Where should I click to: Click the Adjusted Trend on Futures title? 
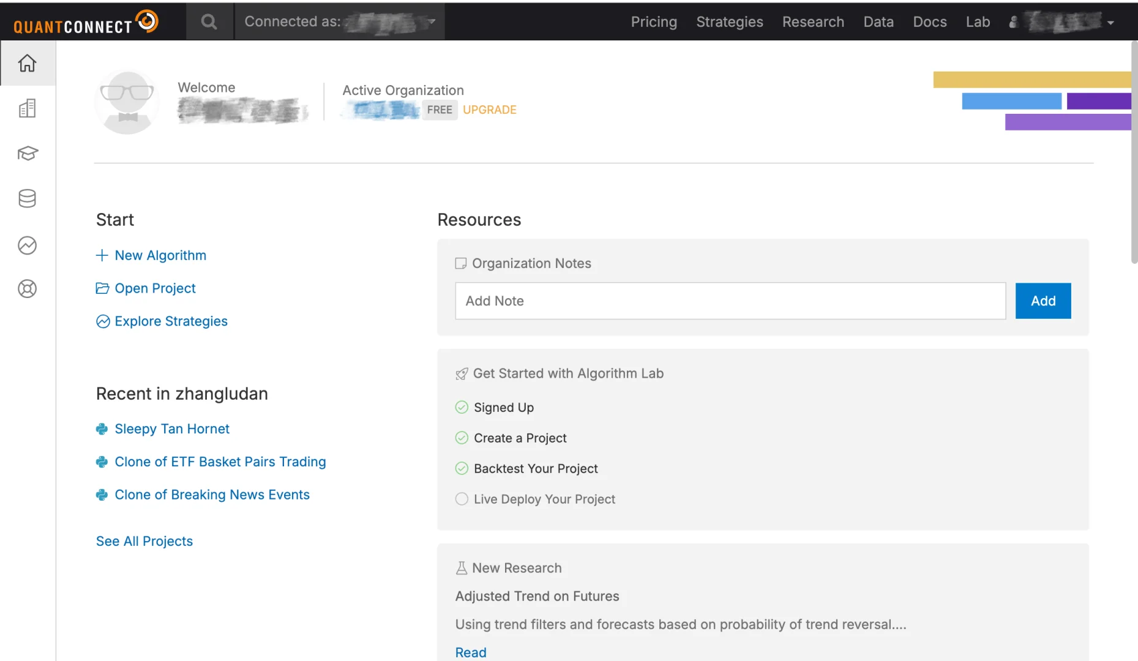[537, 596]
